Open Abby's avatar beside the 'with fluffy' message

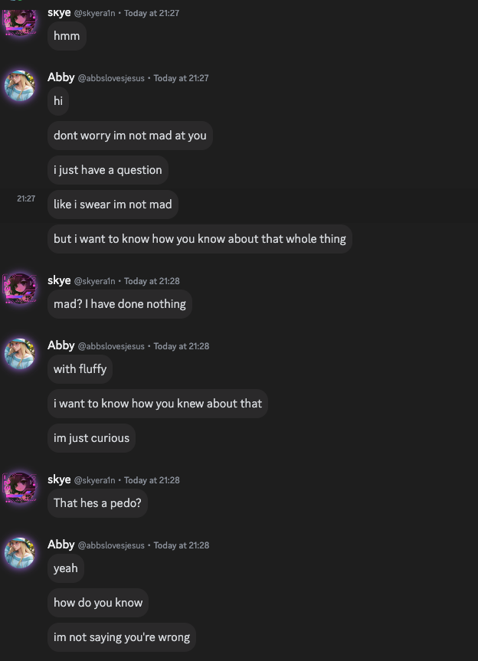pos(20,353)
